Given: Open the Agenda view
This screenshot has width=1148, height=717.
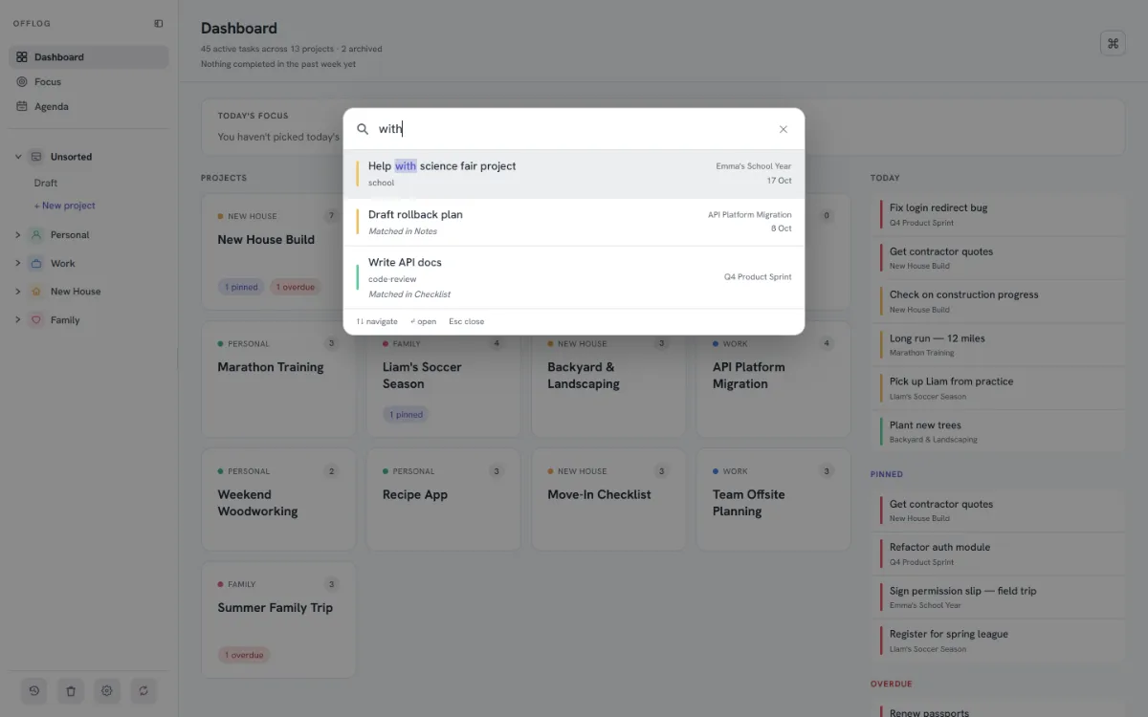Looking at the screenshot, I should (89, 107).
